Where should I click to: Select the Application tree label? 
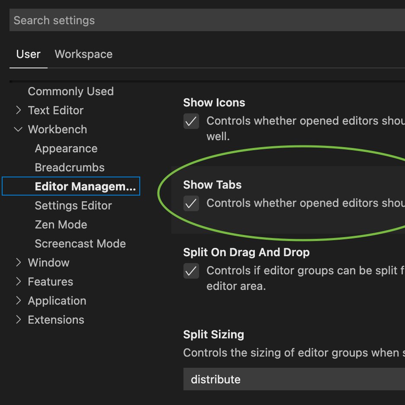pyautogui.click(x=57, y=301)
